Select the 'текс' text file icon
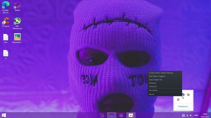211x118 pixels. [6, 38]
